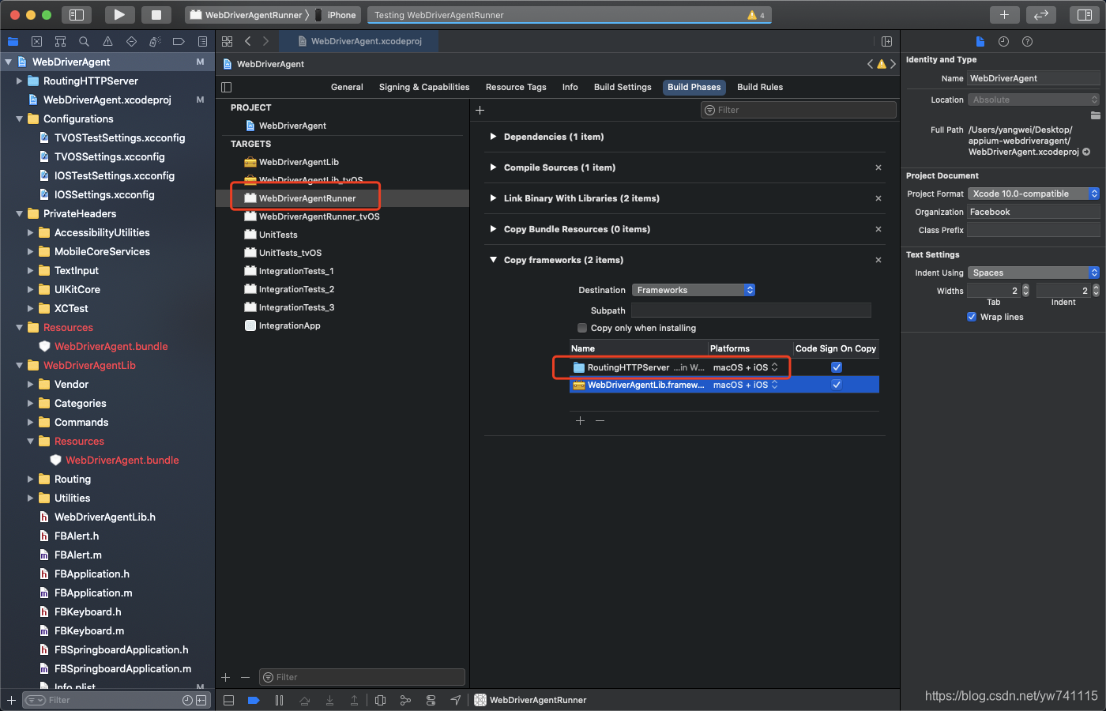Viewport: 1106px width, 711px height.
Task: Go back in editor history
Action: (247, 41)
